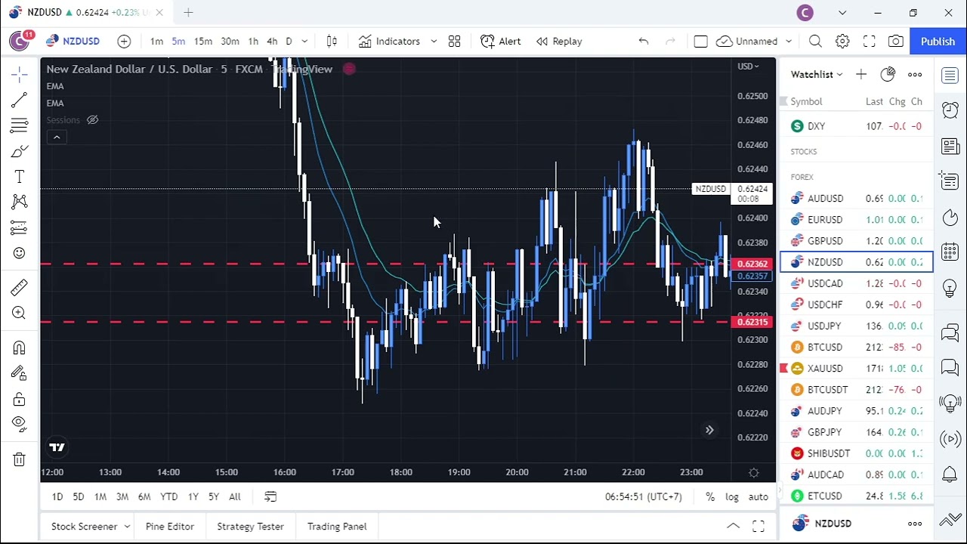Open the quick search magnifier
967x544 pixels.
[815, 42]
